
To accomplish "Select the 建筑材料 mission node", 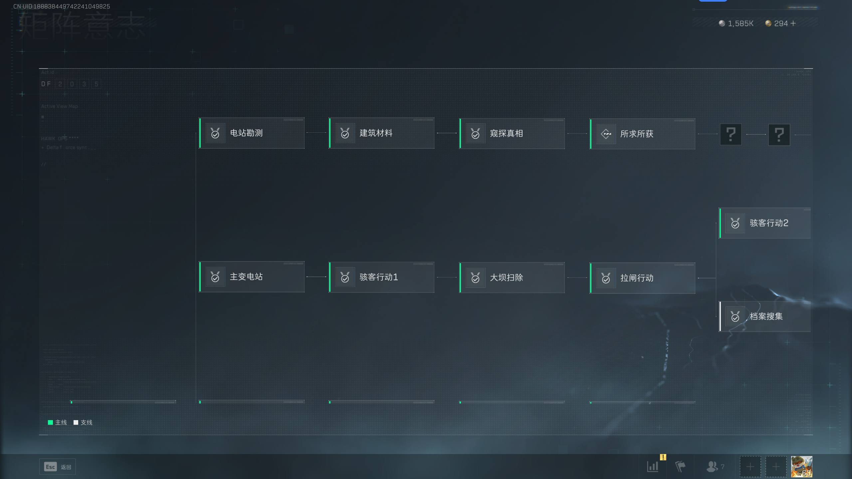I will (381, 133).
